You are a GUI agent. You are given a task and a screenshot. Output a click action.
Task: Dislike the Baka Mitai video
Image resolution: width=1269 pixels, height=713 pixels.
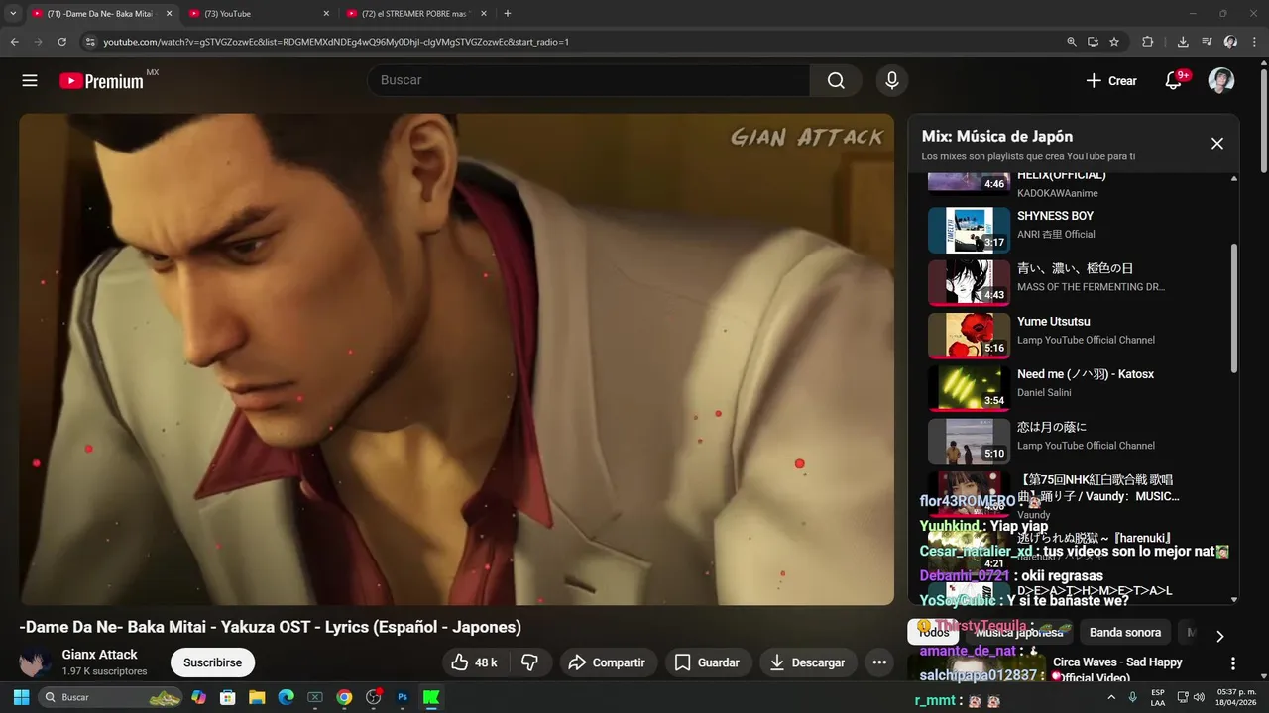(x=530, y=662)
